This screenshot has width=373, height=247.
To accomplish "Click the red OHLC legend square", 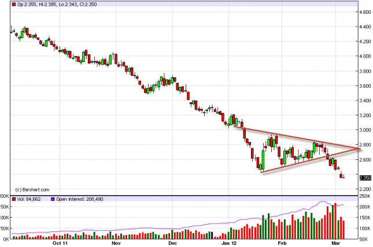I will [x=14, y=4].
